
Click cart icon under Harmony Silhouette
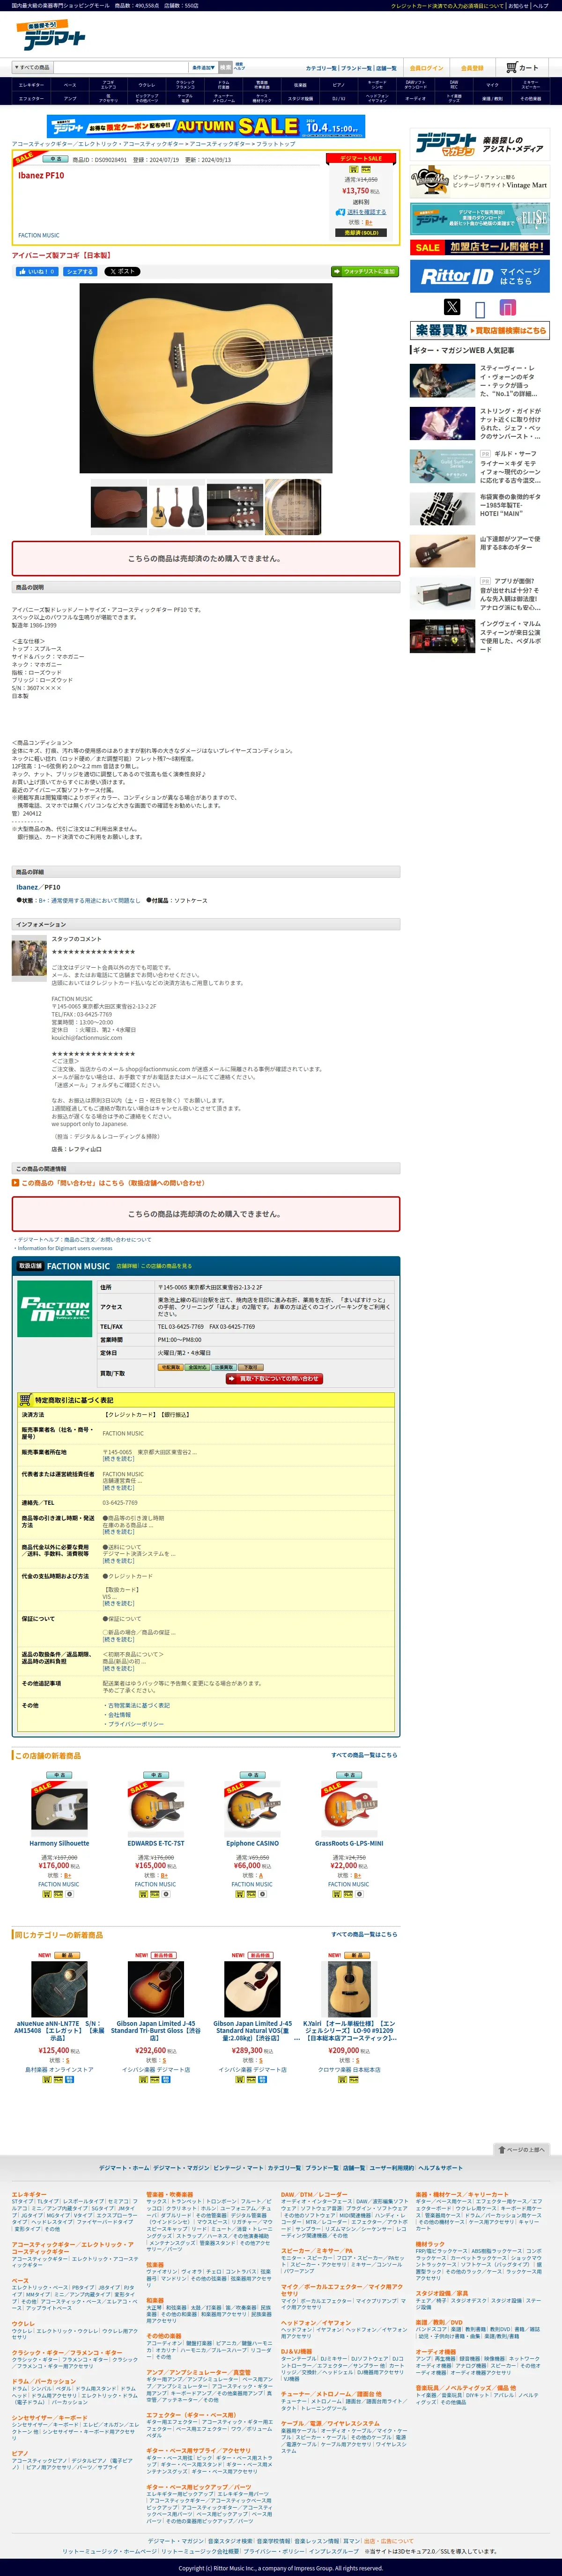48,1894
